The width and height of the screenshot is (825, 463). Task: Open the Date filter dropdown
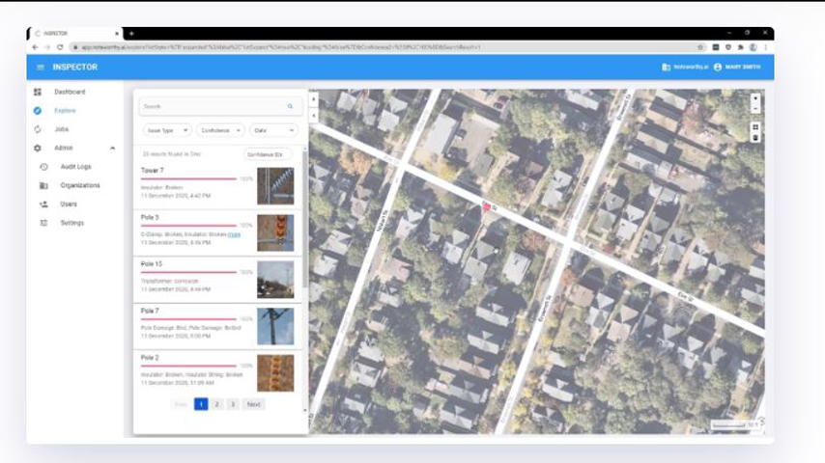(273, 130)
